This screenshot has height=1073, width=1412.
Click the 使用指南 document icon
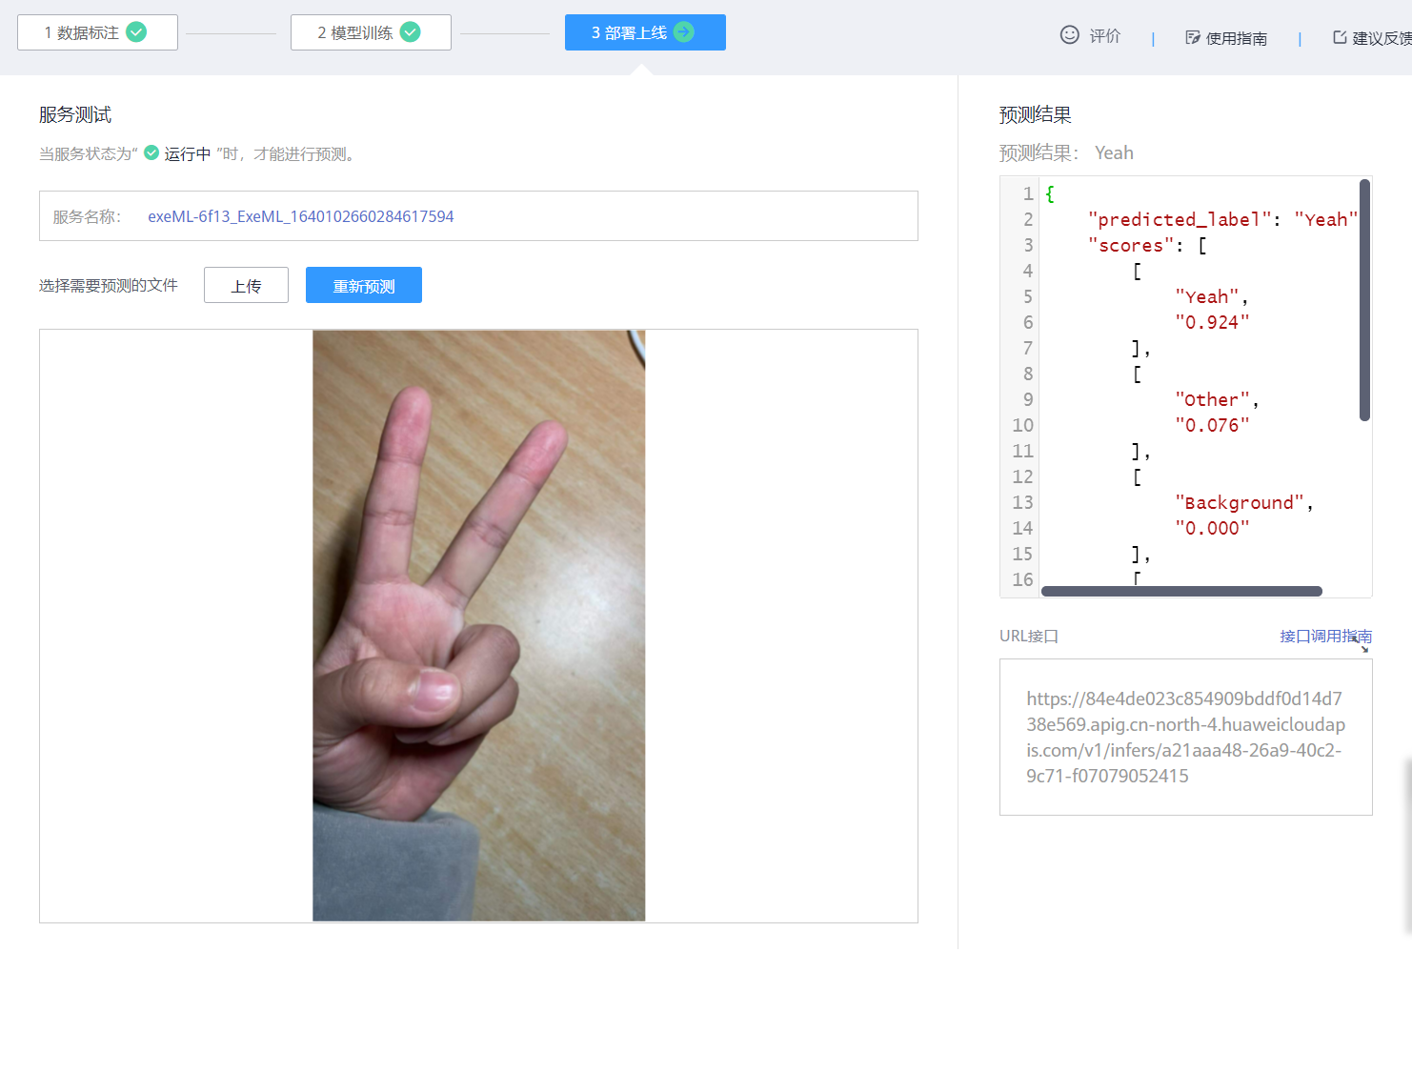pyautogui.click(x=1193, y=38)
